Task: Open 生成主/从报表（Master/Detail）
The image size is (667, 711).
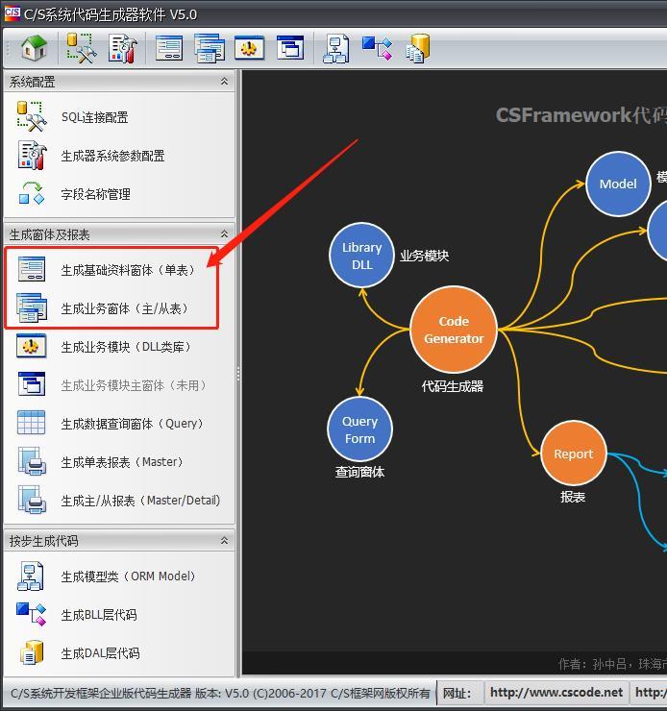Action: [140, 501]
